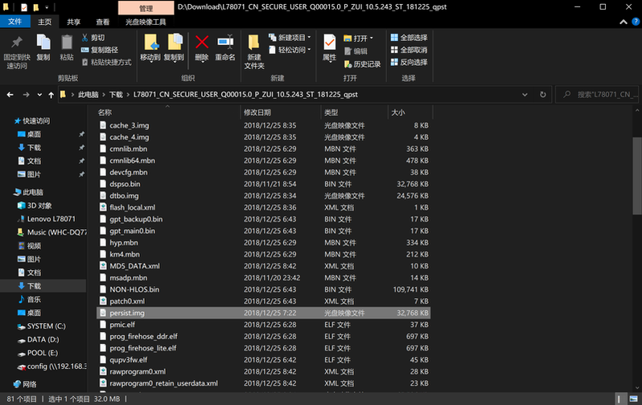Click 下载 in the address breadcrumb
This screenshot has height=405, width=642.
tap(116, 95)
